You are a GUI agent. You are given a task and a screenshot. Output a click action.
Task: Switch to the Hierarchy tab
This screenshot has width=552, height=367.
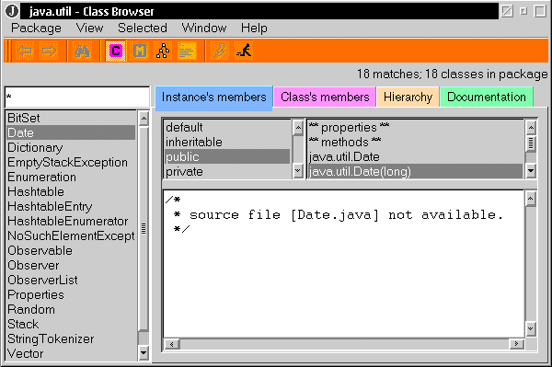coord(408,97)
